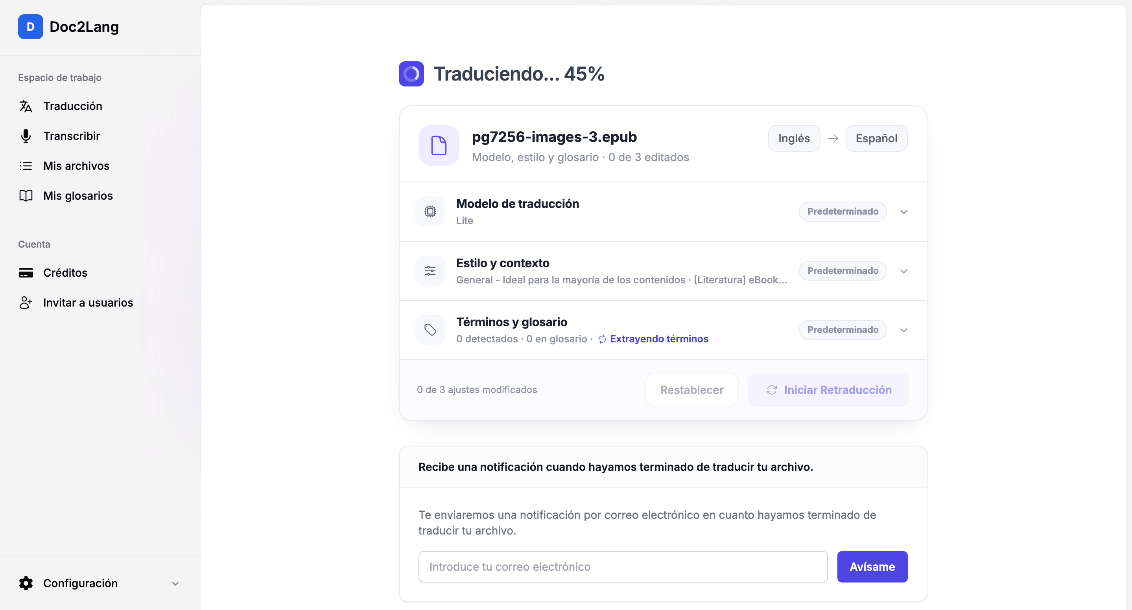Click the spinning progress icon next to Traduciendo
Image resolution: width=1132 pixels, height=610 pixels.
click(x=411, y=74)
